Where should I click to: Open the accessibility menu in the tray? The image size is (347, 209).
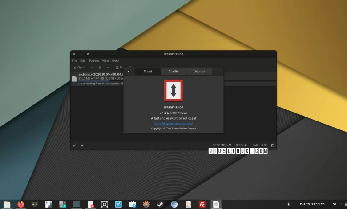[x=289, y=204]
